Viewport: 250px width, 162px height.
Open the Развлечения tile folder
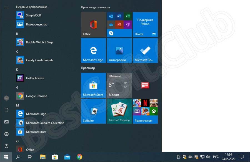click(x=145, y=111)
